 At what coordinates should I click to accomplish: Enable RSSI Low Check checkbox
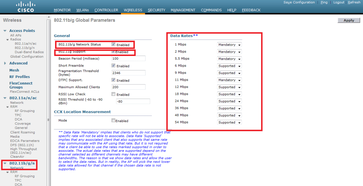click(x=114, y=94)
